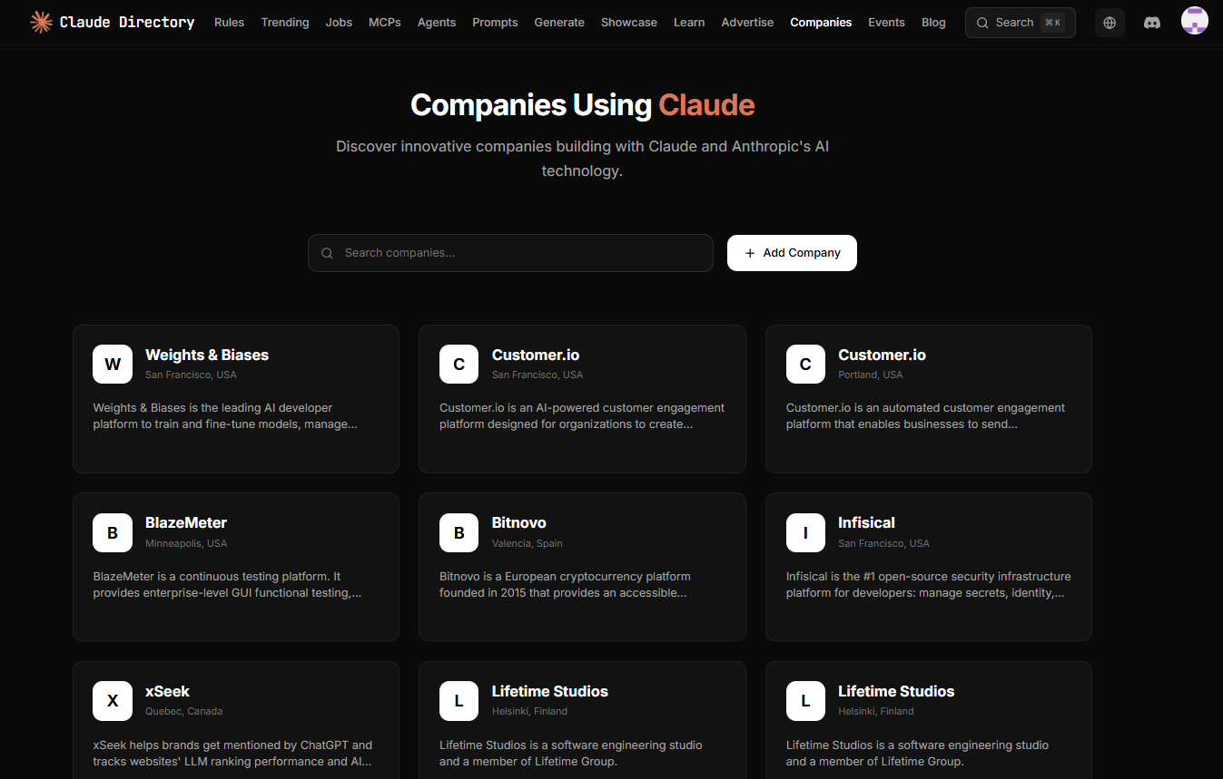The width and height of the screenshot is (1223, 779).
Task: Open the Weights & Biases company title
Action: click(x=207, y=355)
